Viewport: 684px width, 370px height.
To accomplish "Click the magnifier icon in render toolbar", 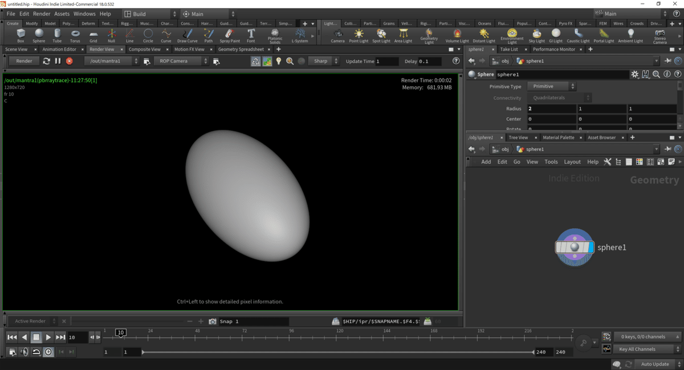I will tap(290, 61).
